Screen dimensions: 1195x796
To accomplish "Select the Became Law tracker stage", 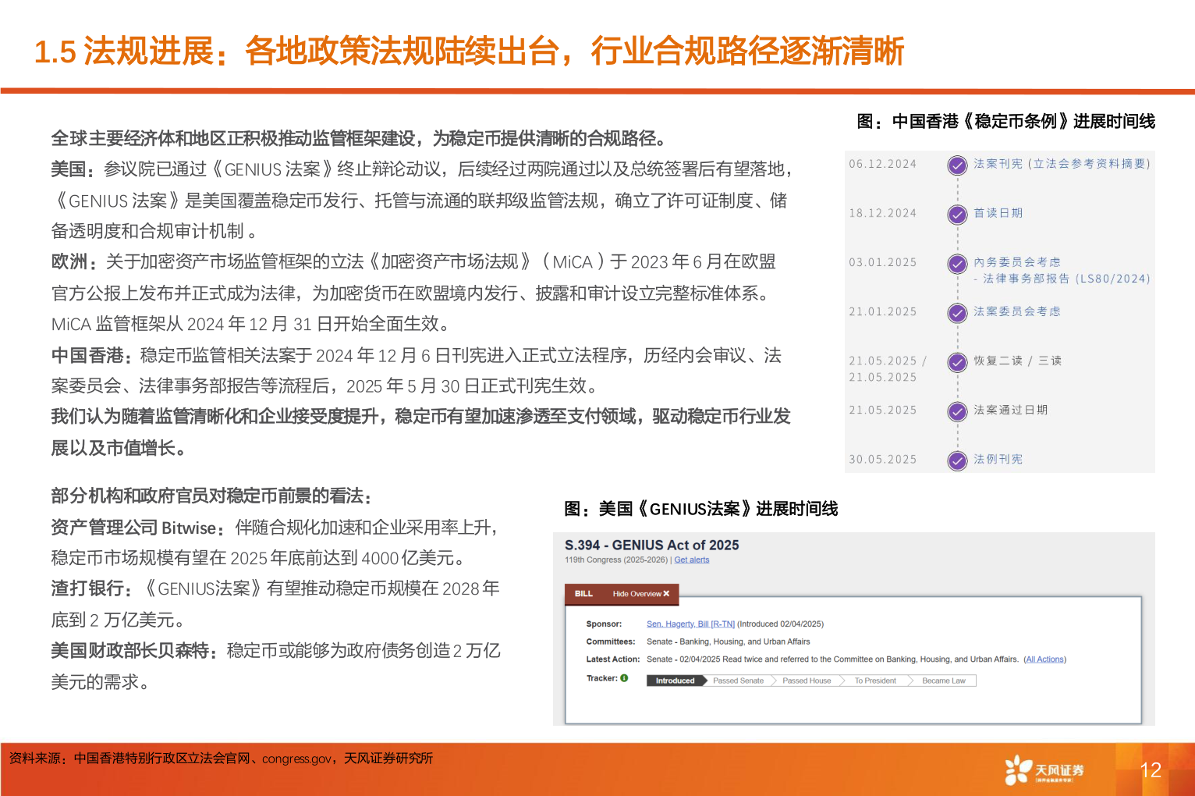I will point(943,680).
